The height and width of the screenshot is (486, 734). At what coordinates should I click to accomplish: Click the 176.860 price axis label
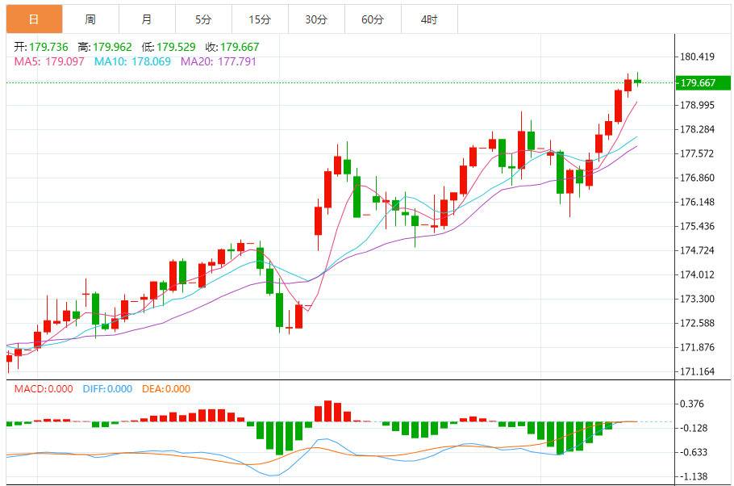697,178
